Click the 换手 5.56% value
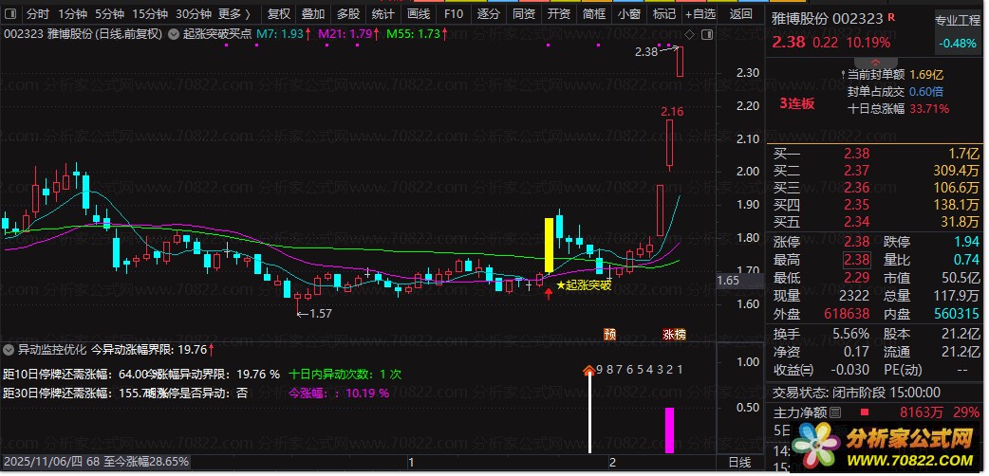989x476 pixels. point(849,334)
